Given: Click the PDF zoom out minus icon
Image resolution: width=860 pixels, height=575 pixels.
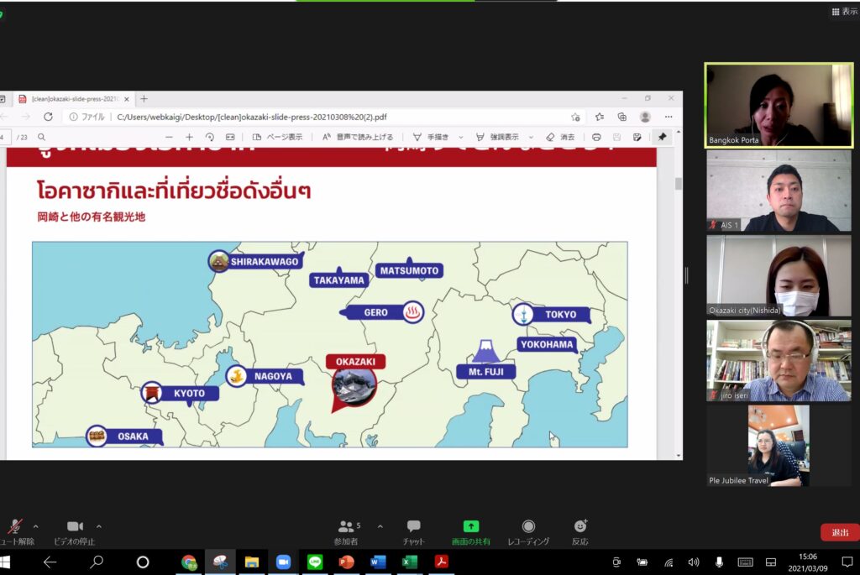Looking at the screenshot, I should click(169, 137).
